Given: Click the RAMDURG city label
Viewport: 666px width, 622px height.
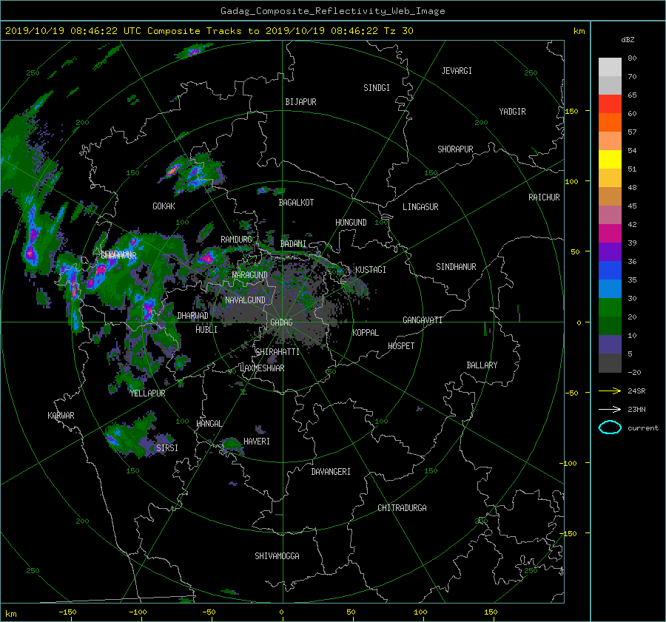Looking at the screenshot, I should 236,240.
